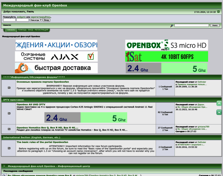Open the iSat 4K 10BIT 60FPS banner

167,57
